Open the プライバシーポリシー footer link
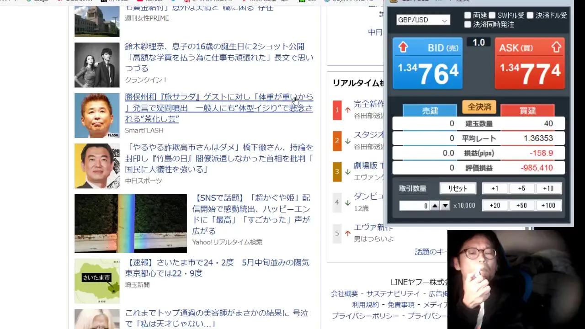Image resolution: width=585 pixels, height=329 pixels. (x=365, y=316)
